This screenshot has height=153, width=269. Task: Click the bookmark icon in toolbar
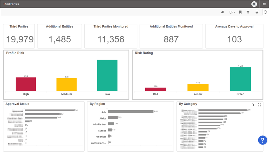tap(240, 12)
